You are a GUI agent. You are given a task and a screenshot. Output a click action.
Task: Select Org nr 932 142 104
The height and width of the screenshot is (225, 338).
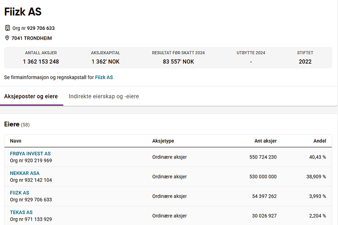[31, 180]
